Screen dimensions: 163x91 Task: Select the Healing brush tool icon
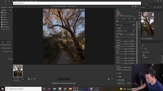click(x=139, y=15)
